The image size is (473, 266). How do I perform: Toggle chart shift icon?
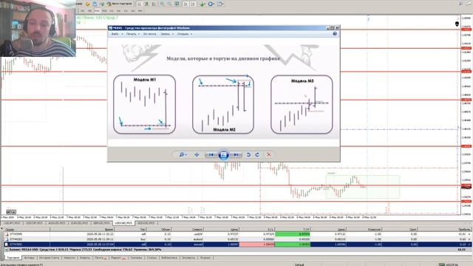point(193,4)
